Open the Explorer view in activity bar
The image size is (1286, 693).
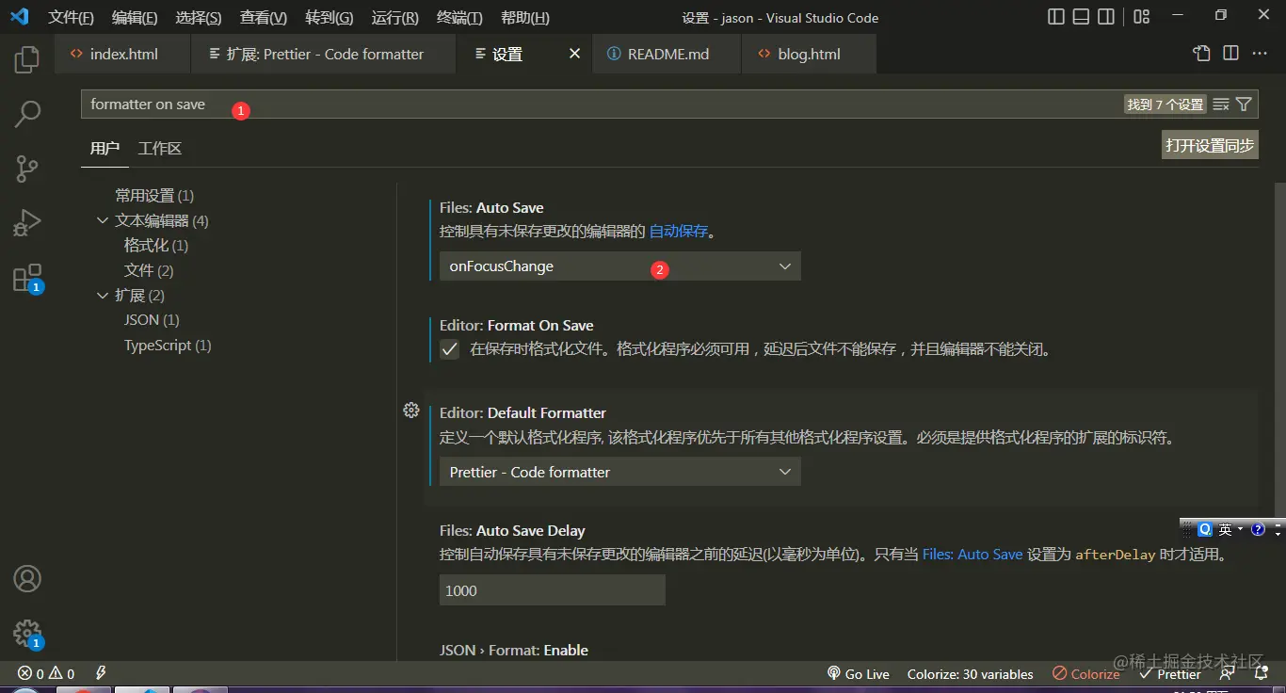coord(27,59)
